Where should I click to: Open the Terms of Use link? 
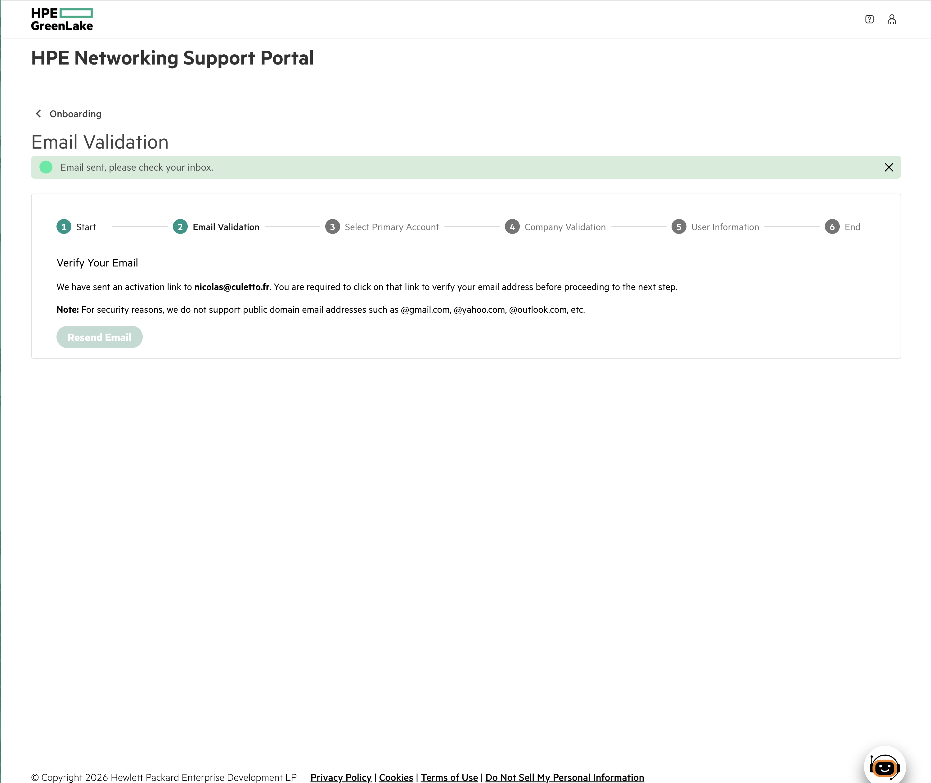[449, 777]
